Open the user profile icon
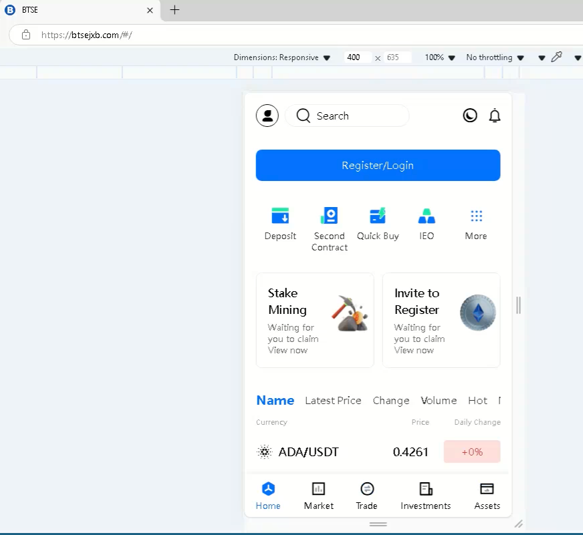 [267, 116]
